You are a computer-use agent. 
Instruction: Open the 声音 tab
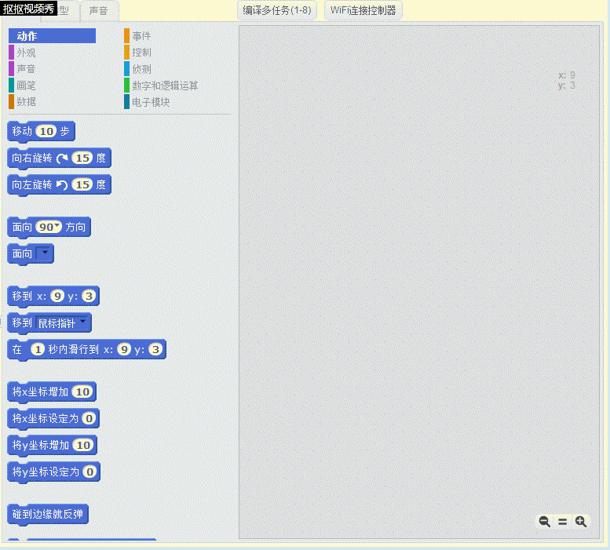99,11
